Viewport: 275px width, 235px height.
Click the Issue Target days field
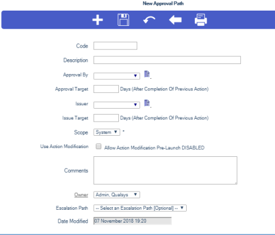pyautogui.click(x=106, y=118)
